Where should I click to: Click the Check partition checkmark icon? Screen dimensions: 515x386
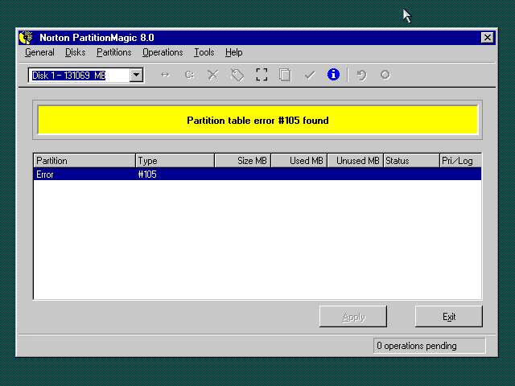pyautogui.click(x=310, y=75)
